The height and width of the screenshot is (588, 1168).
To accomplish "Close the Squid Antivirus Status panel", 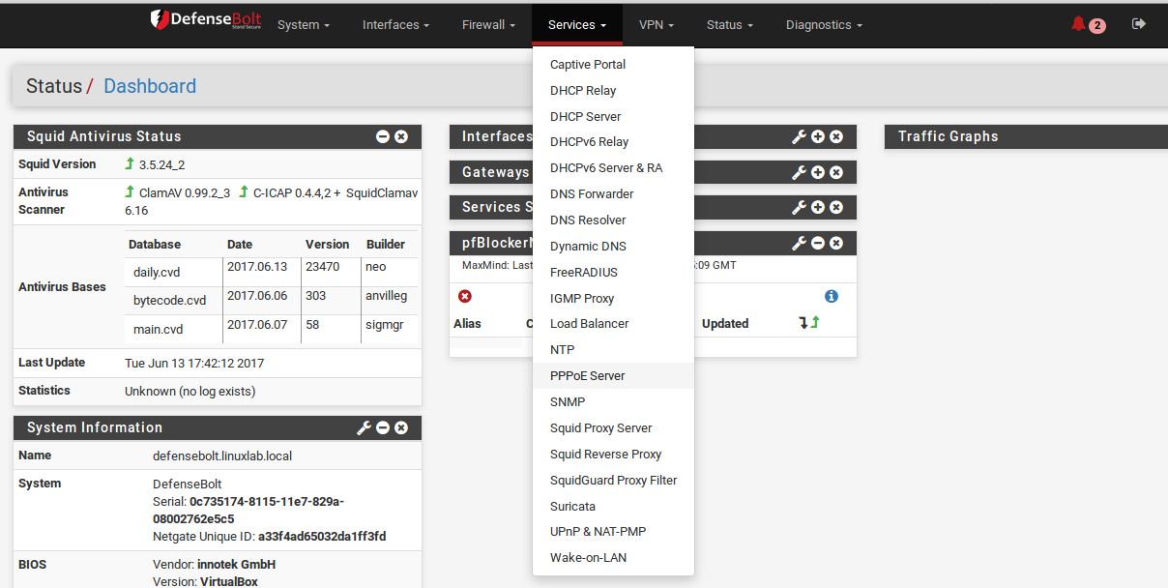I will point(401,137).
